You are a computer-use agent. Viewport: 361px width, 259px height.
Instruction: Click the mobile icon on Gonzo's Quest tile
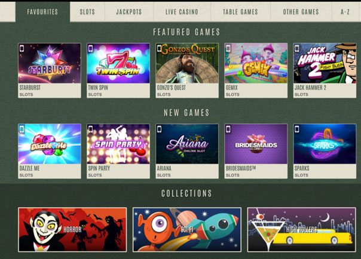click(160, 48)
